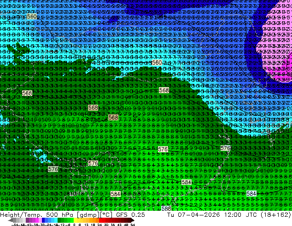The height and width of the screenshot is (226, 292).
Task: Select the cyan swatch at -18 on scale
Action: pyautogui.click(x=56, y=220)
